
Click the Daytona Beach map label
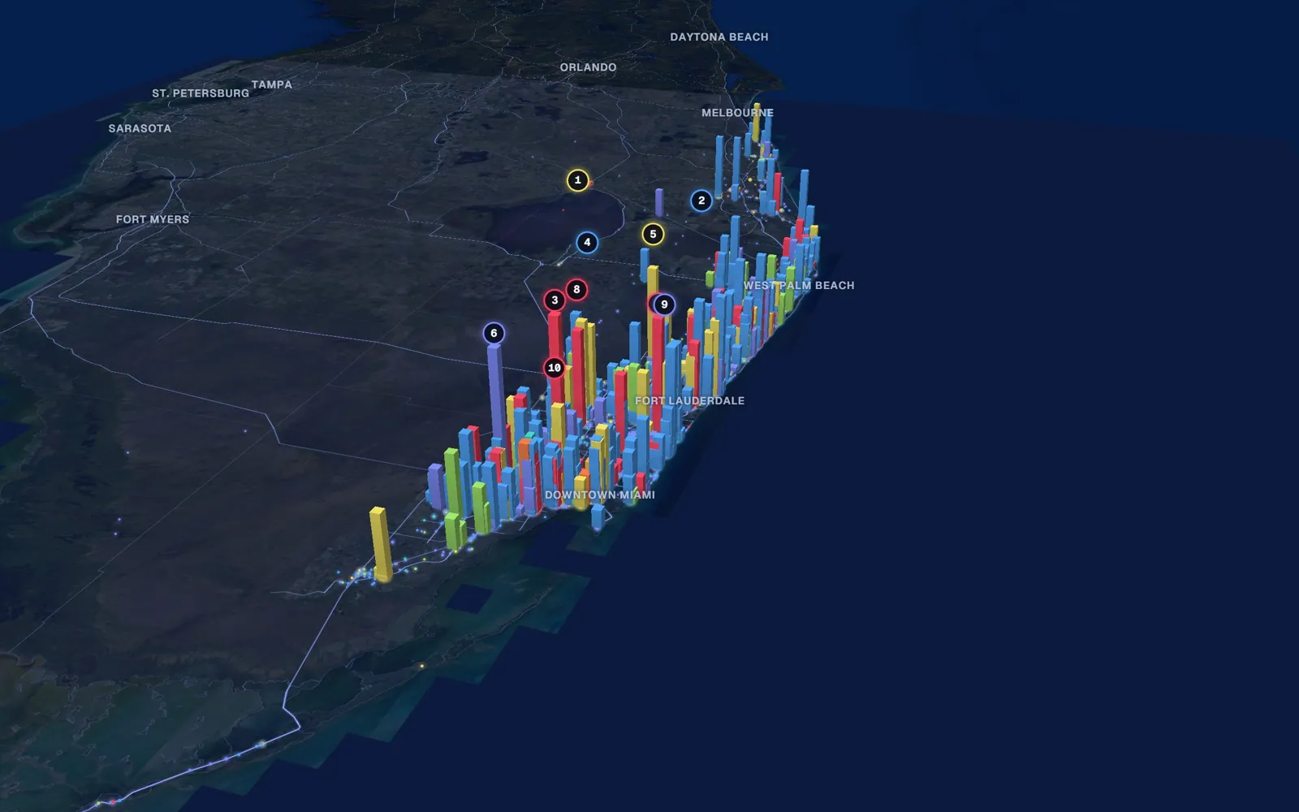click(719, 37)
